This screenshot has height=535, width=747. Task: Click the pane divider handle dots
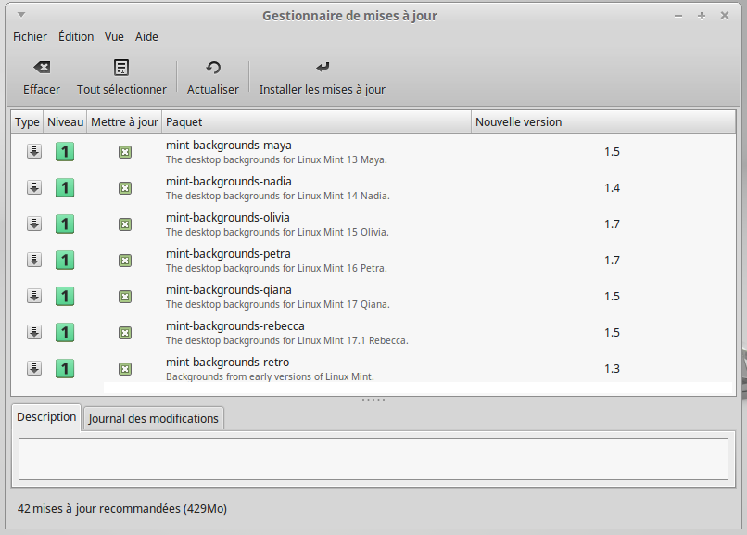(373, 400)
